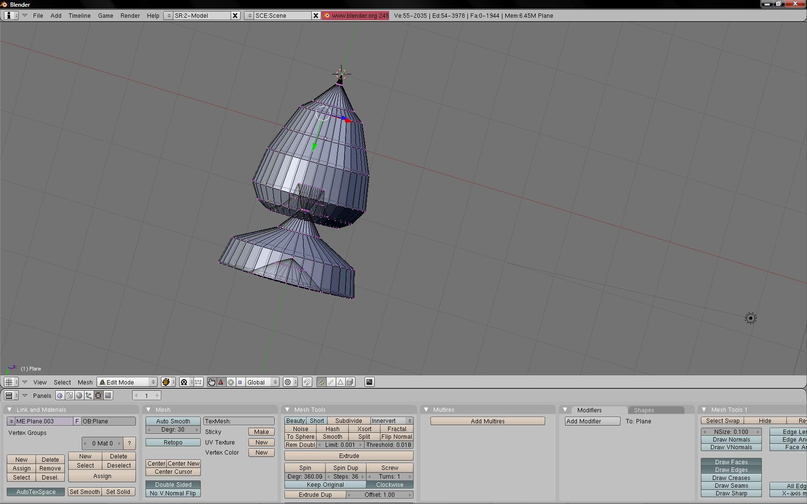
Task: Open the Shading context sphere icon
Action: point(79,396)
